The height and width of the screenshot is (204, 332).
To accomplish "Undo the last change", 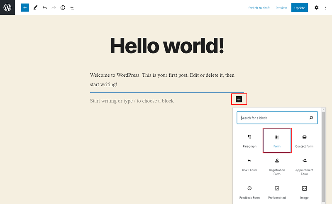I will click(44, 7).
